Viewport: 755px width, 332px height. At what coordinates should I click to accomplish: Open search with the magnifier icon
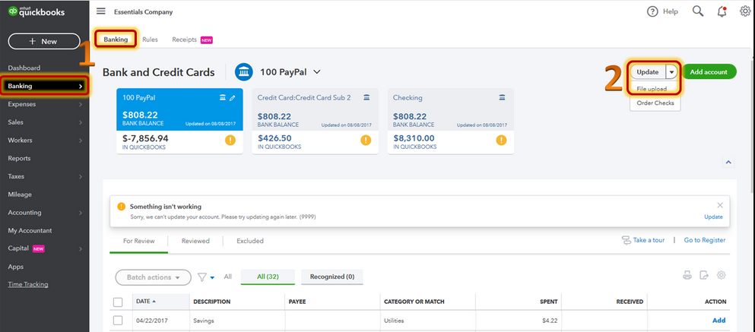point(698,11)
